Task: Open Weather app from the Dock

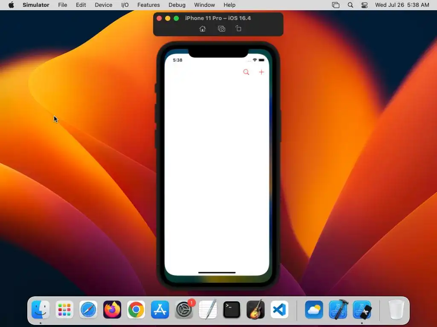Action: coord(314,310)
